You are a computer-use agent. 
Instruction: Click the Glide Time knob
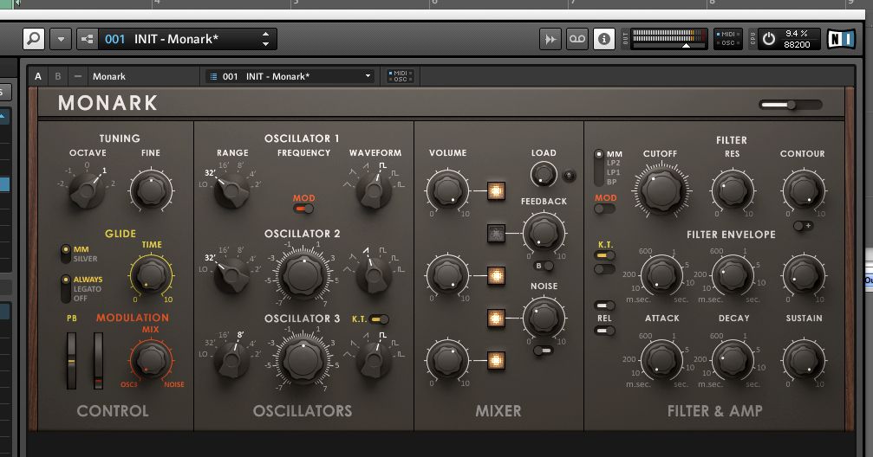[151, 274]
